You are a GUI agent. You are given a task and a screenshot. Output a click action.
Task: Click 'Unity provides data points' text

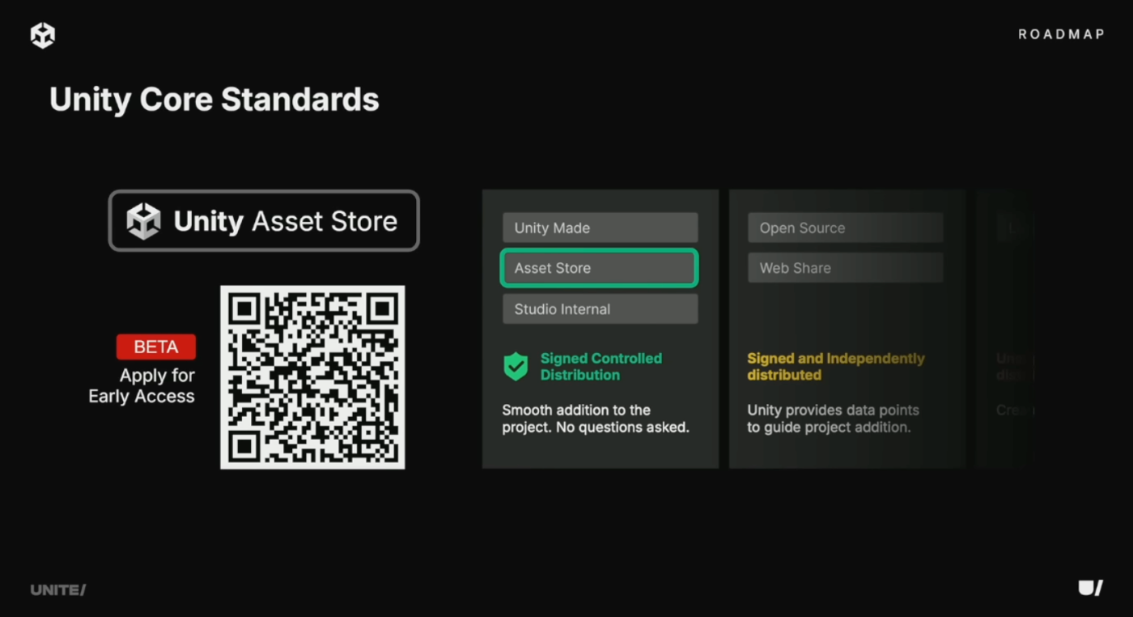[x=833, y=418]
